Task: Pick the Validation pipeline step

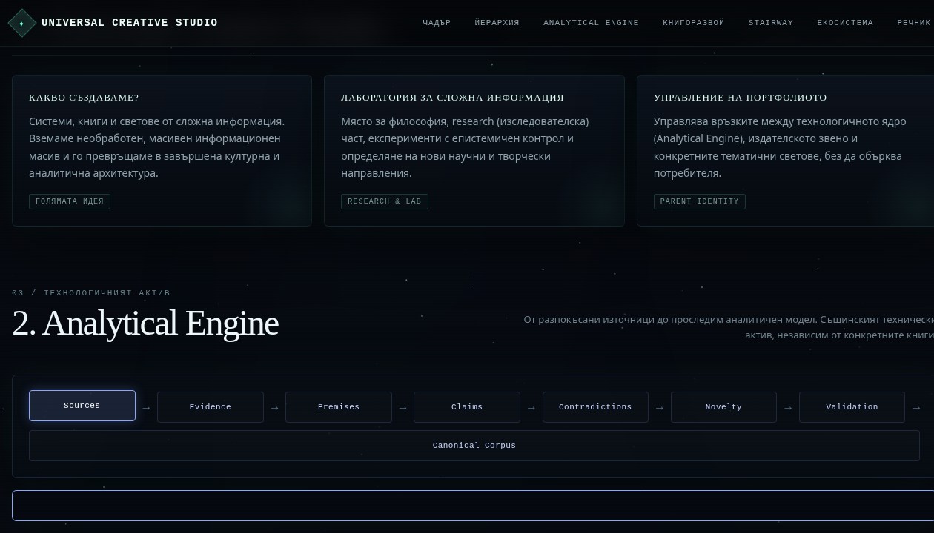Action: 852,407
